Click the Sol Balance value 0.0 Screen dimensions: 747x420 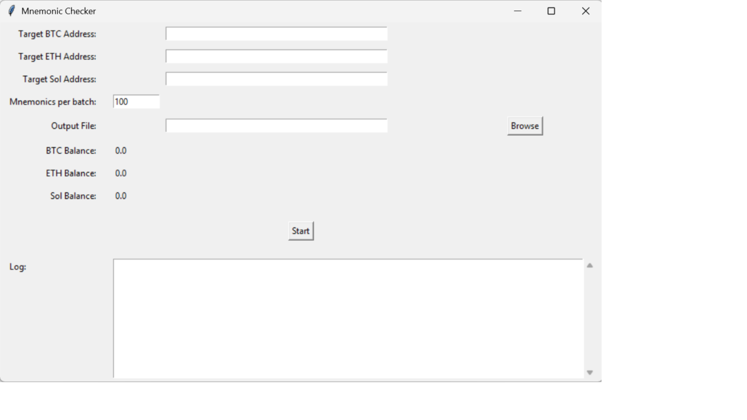(121, 196)
